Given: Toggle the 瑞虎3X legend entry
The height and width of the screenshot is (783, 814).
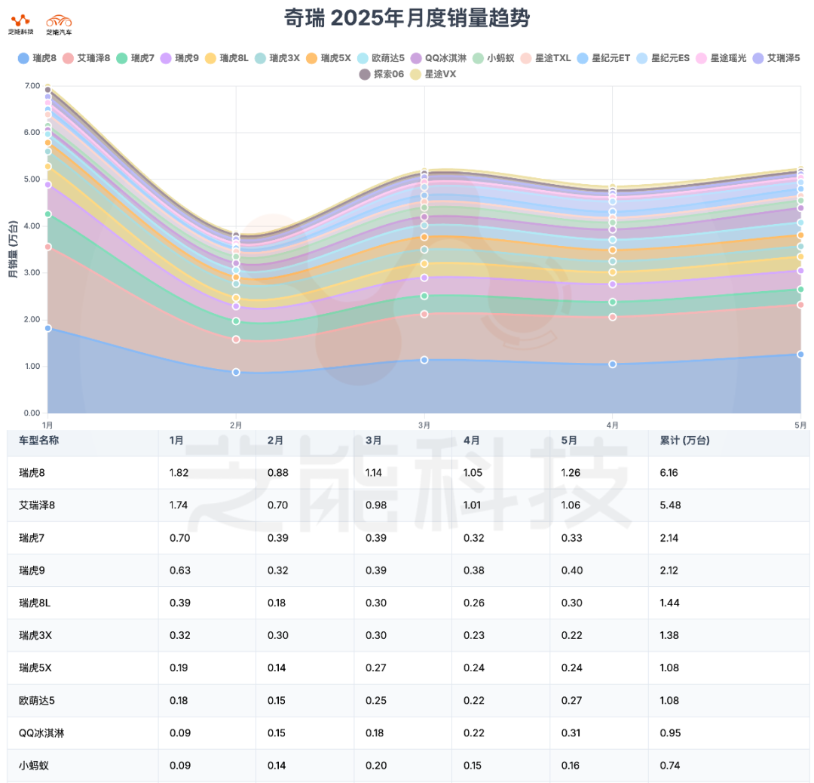Looking at the screenshot, I should [x=277, y=58].
